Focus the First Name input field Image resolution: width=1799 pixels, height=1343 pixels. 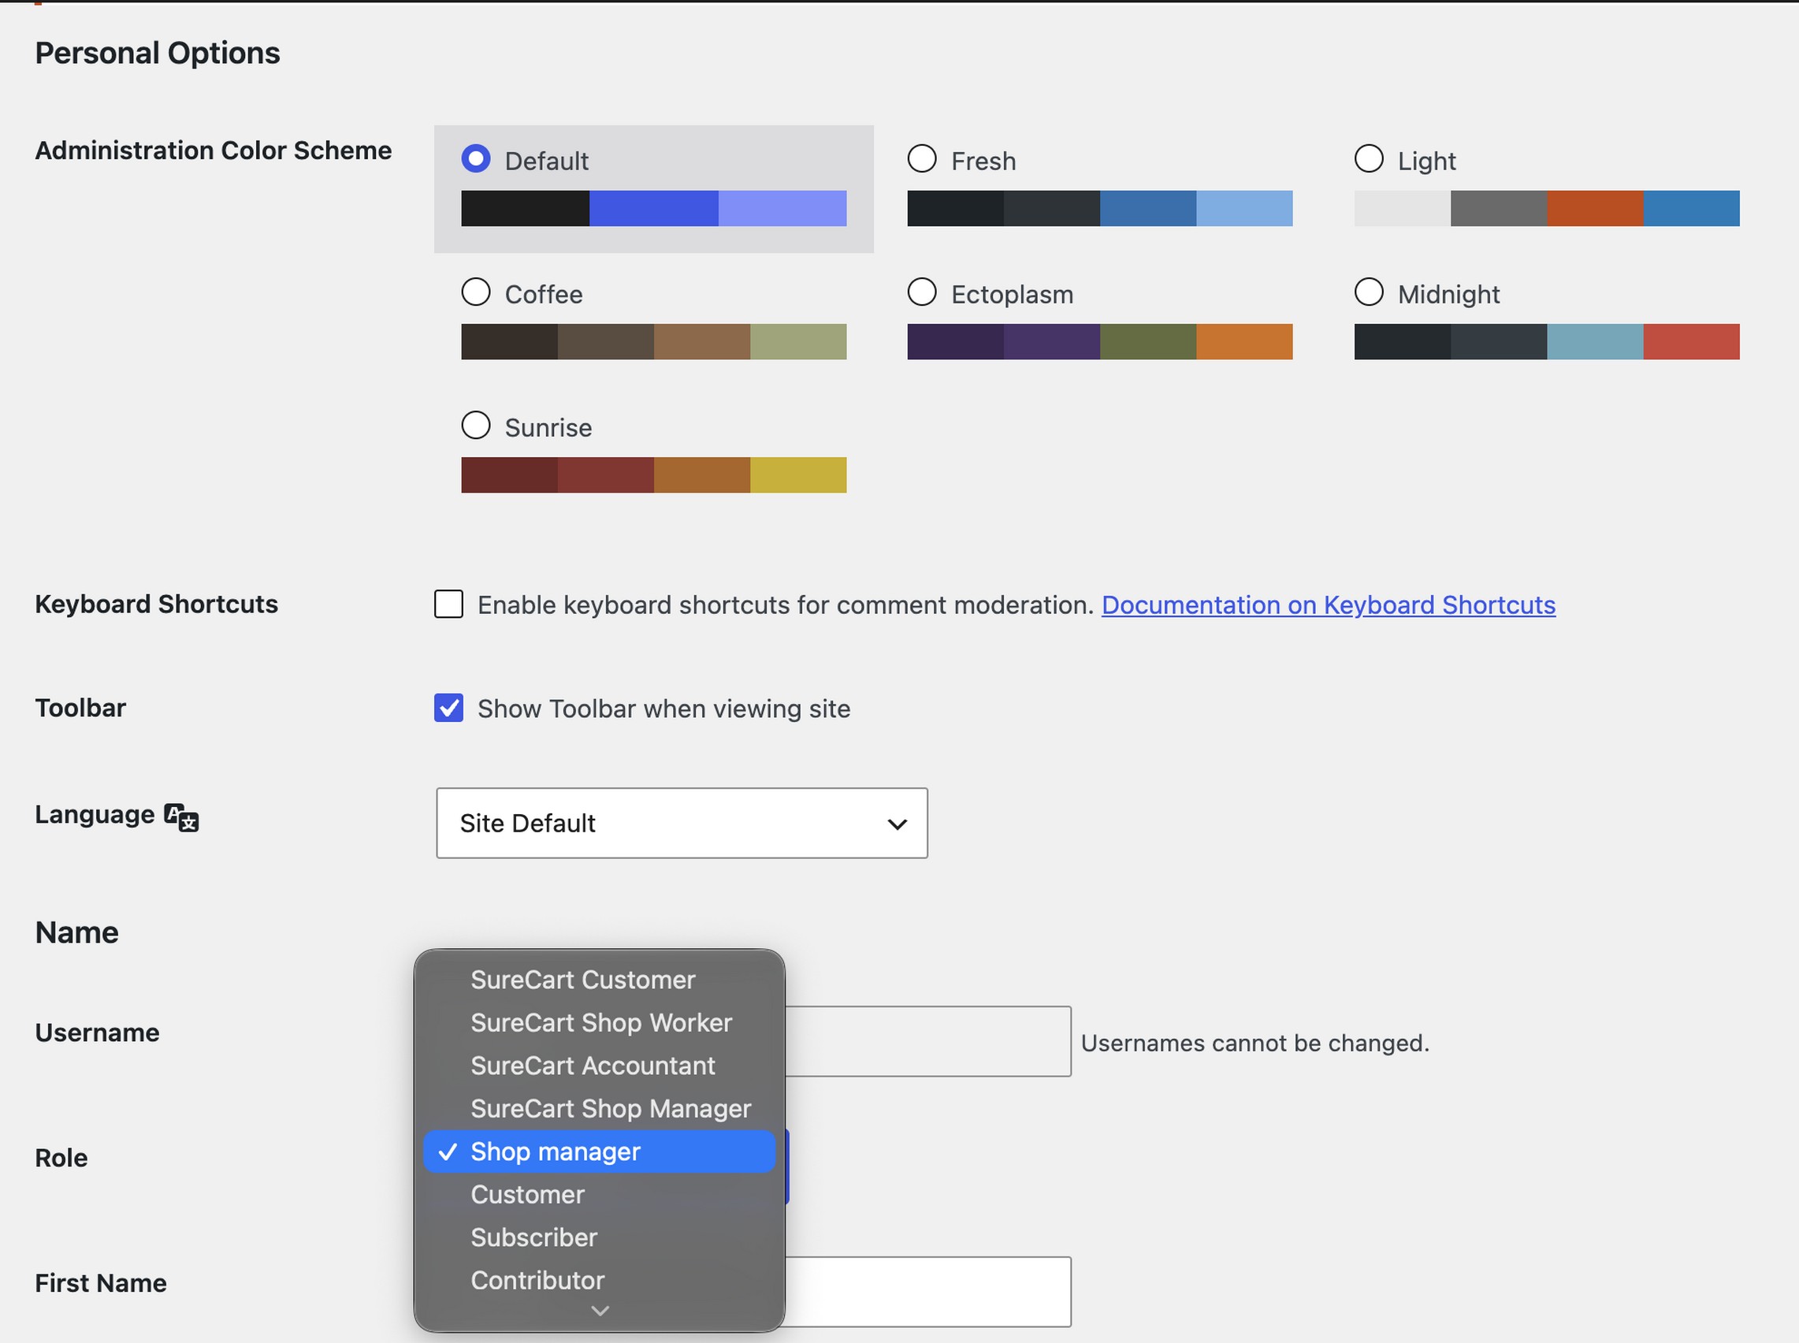pyautogui.click(x=928, y=1292)
